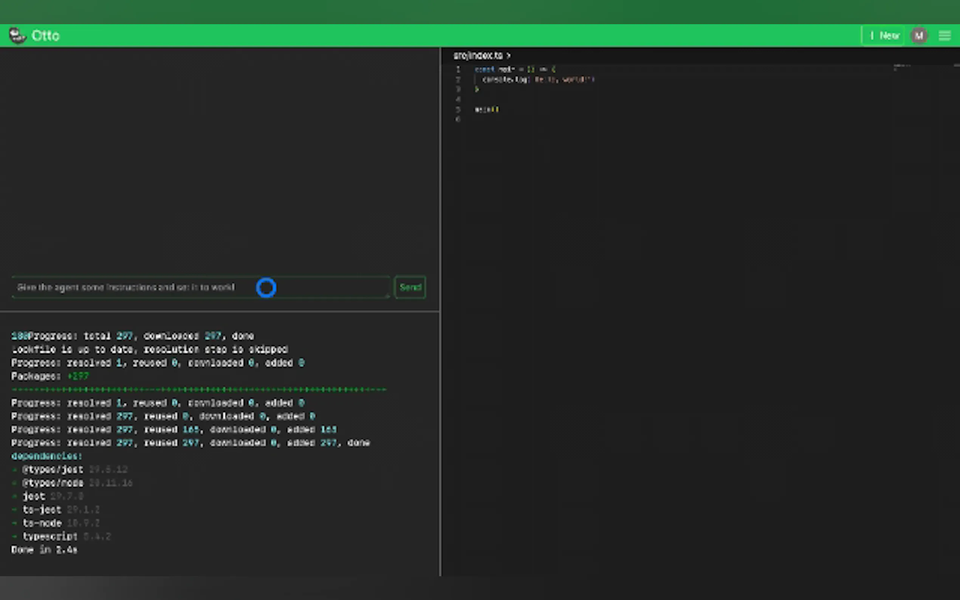Place cursor on the main() call line
Screen dimensions: 960x600
coord(486,109)
